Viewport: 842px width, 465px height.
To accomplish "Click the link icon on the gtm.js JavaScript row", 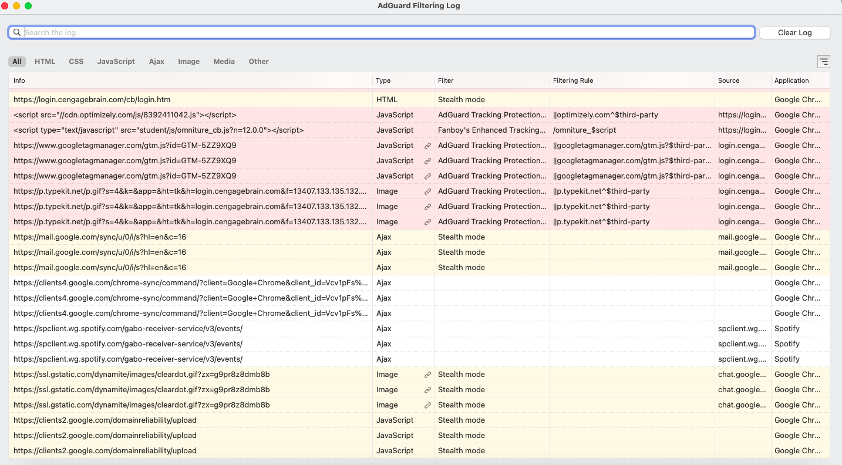I will tap(427, 145).
